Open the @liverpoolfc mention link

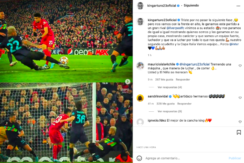tap(175, 28)
